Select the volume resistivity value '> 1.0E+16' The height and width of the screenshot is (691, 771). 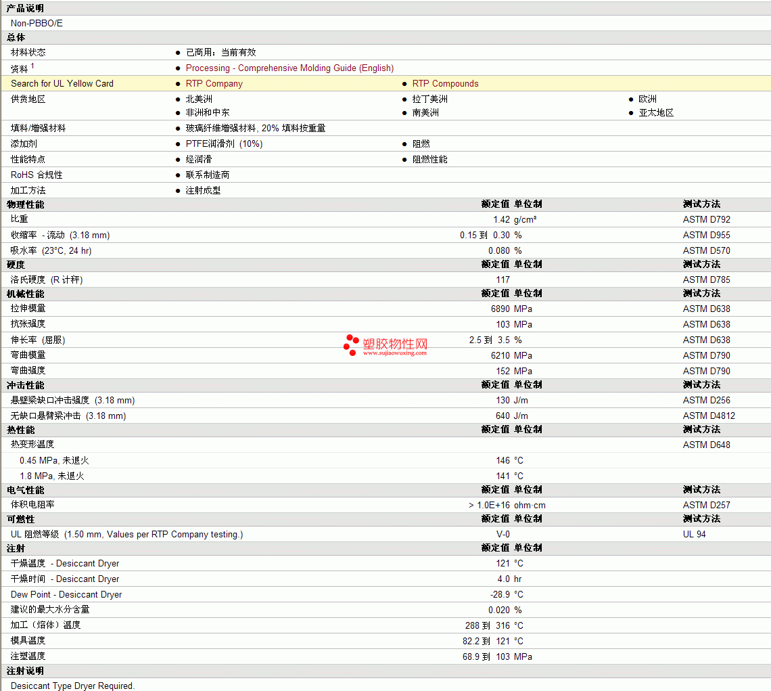[x=489, y=506]
